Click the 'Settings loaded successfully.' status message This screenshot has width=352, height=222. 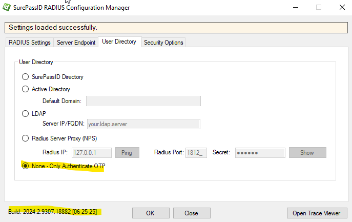53,27
